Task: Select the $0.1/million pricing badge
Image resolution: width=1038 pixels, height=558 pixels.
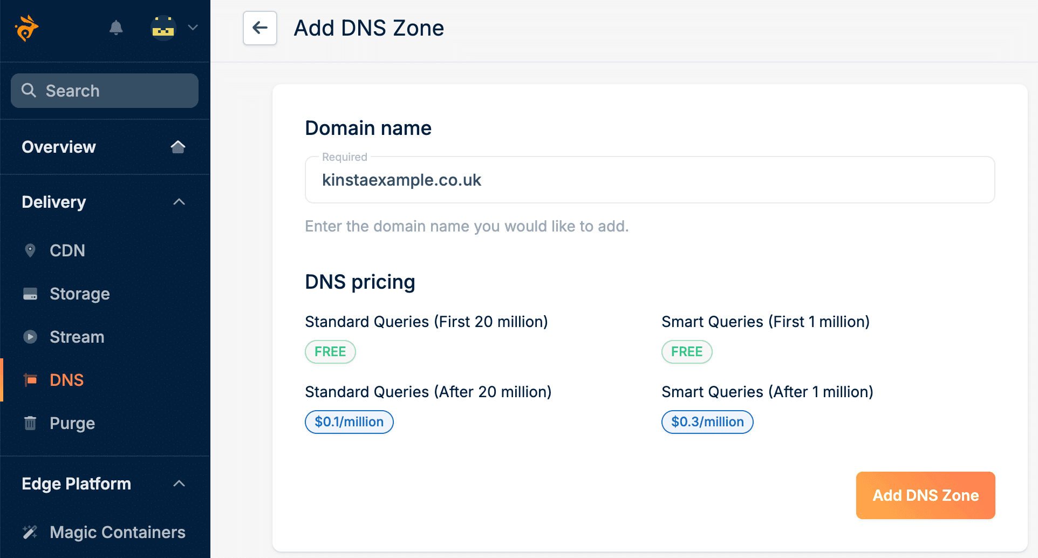Action: point(349,421)
